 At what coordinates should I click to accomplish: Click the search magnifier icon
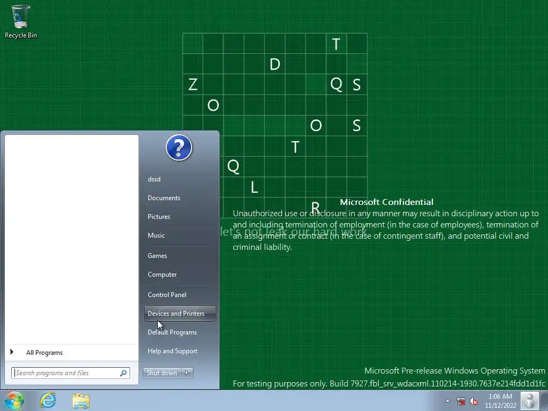coord(123,373)
